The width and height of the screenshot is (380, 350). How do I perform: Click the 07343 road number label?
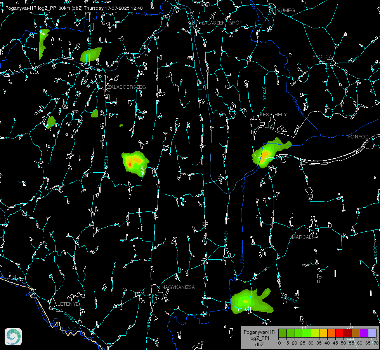264,93
